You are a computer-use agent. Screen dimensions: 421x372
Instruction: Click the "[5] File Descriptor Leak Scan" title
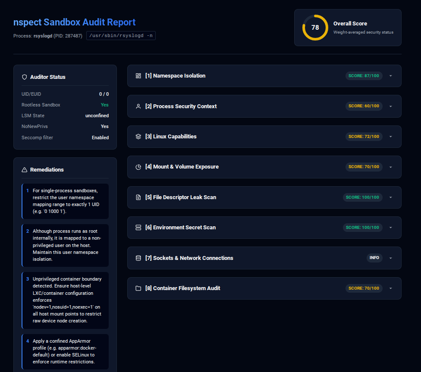(181, 197)
